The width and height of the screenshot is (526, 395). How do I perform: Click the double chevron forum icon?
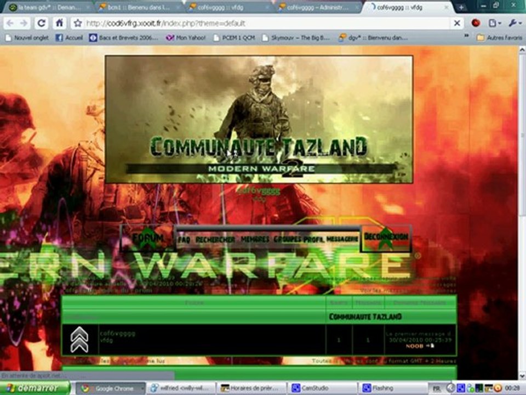[79, 340]
